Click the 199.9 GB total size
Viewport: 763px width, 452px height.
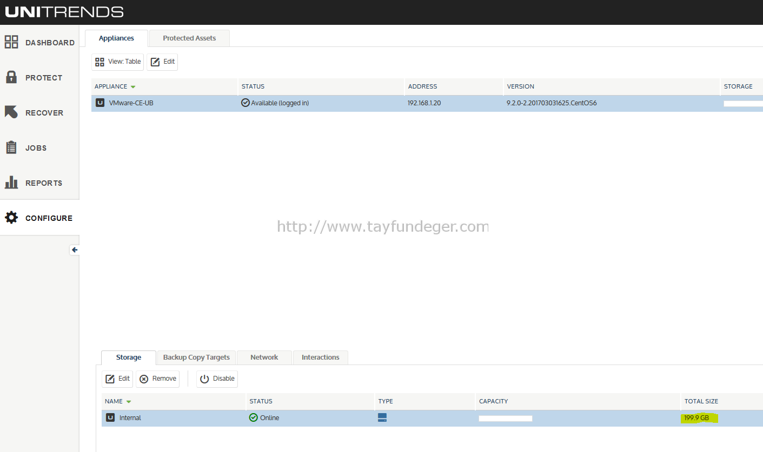point(696,418)
